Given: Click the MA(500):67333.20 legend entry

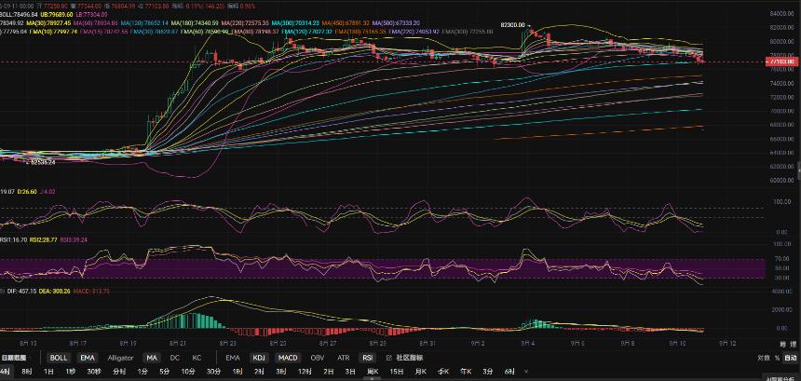Looking at the screenshot, I should pyautogui.click(x=397, y=23).
